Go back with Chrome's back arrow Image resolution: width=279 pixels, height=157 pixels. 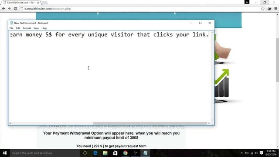coord(3,9)
